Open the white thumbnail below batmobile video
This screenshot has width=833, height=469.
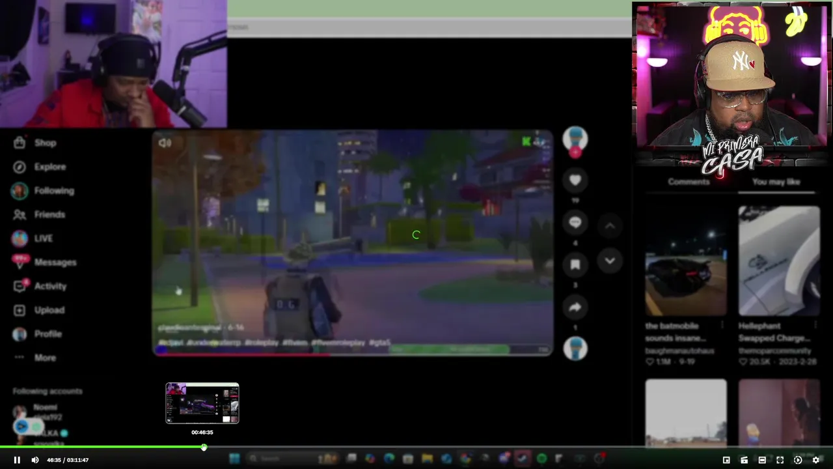686,412
